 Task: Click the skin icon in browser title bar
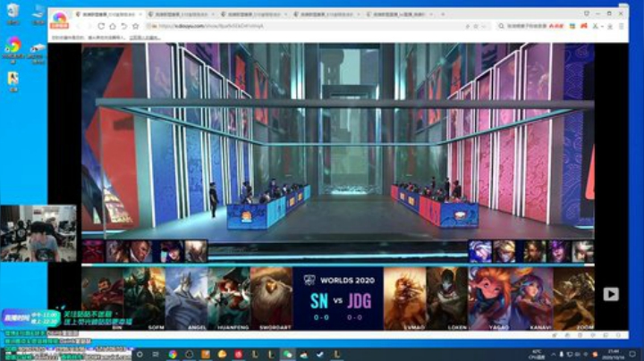[x=587, y=14]
